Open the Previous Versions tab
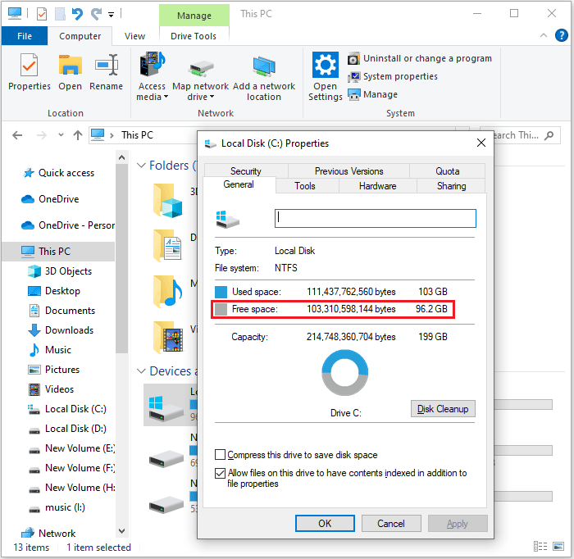The image size is (574, 559). point(348,171)
